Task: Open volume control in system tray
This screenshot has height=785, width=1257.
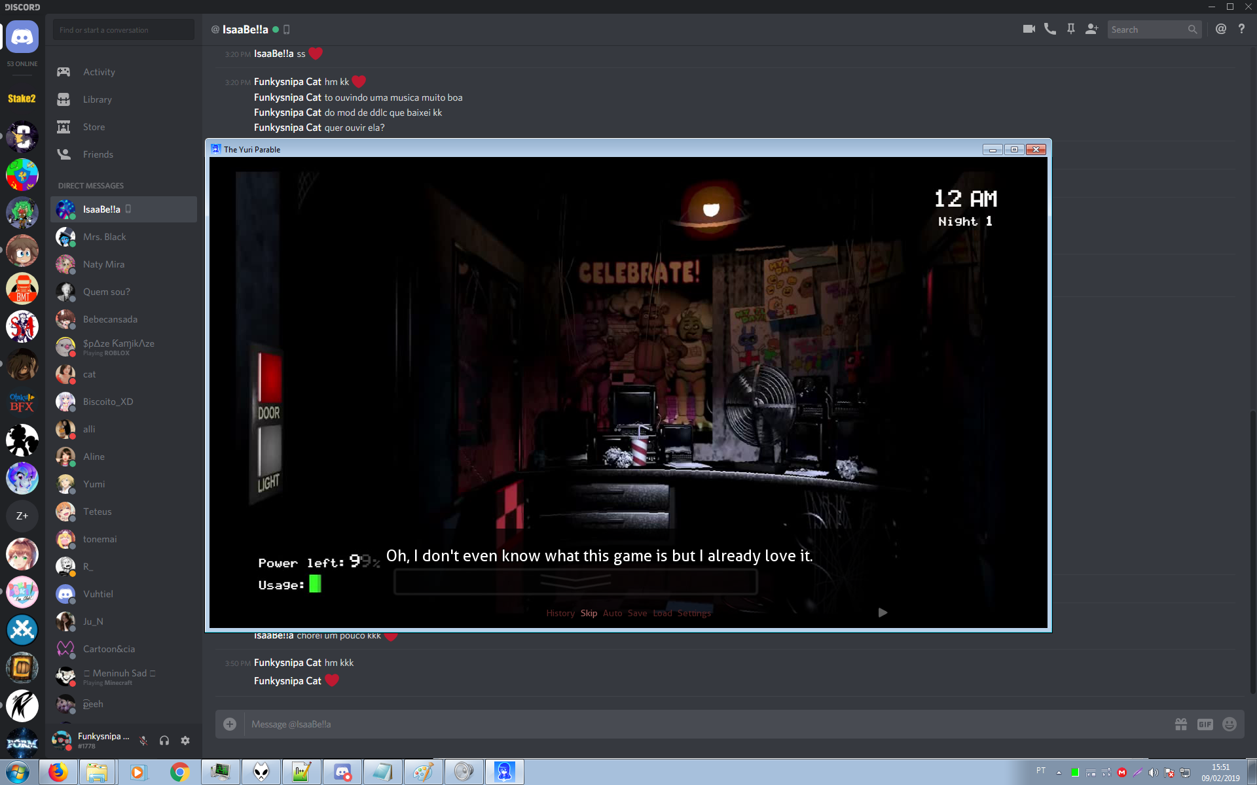Action: pos(1153,773)
